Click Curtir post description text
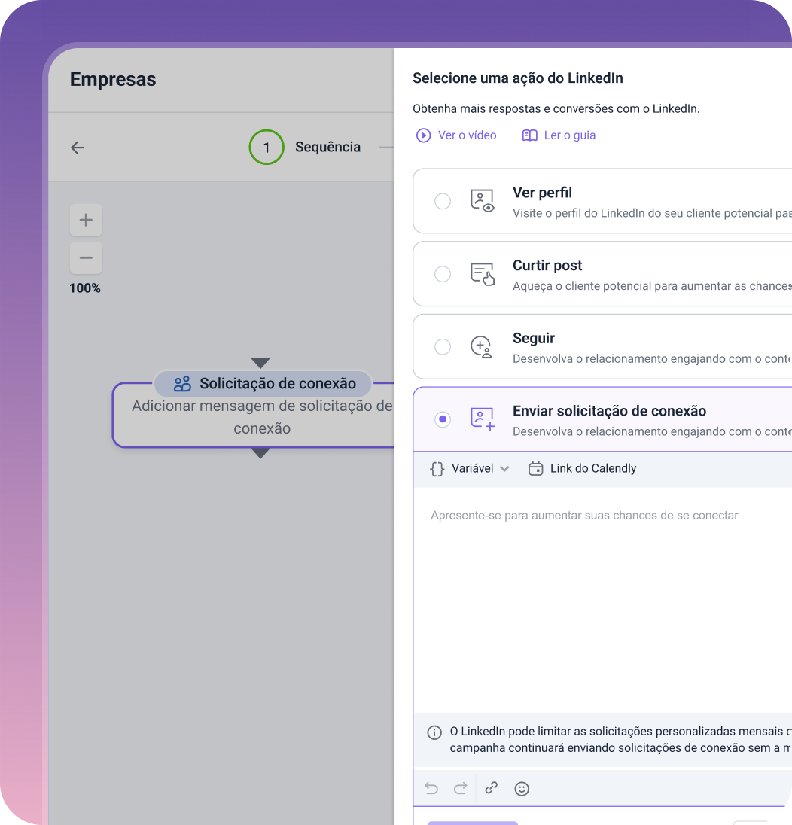The height and width of the screenshot is (825, 792). 652,286
